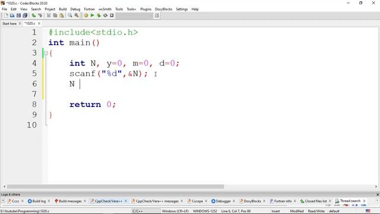Screen dimensions: 380x214
Task: Select the Cscope log tab
Action: (x=197, y=201)
